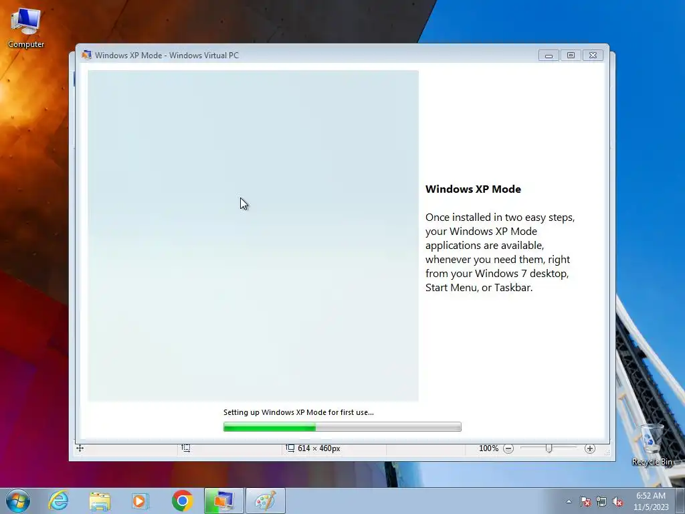Viewport: 685px width, 514px height.
Task: Click the Paint zoom out minus button
Action: (x=508, y=448)
